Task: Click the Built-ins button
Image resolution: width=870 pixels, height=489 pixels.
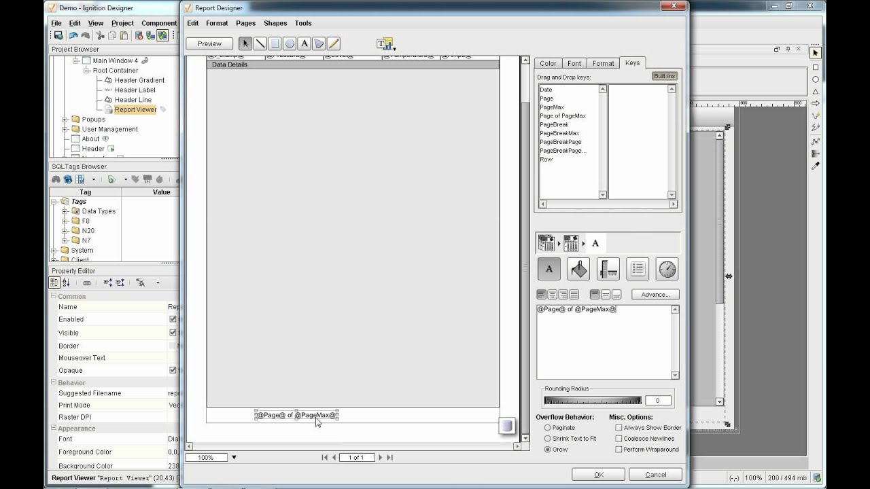Action: pyautogui.click(x=664, y=76)
